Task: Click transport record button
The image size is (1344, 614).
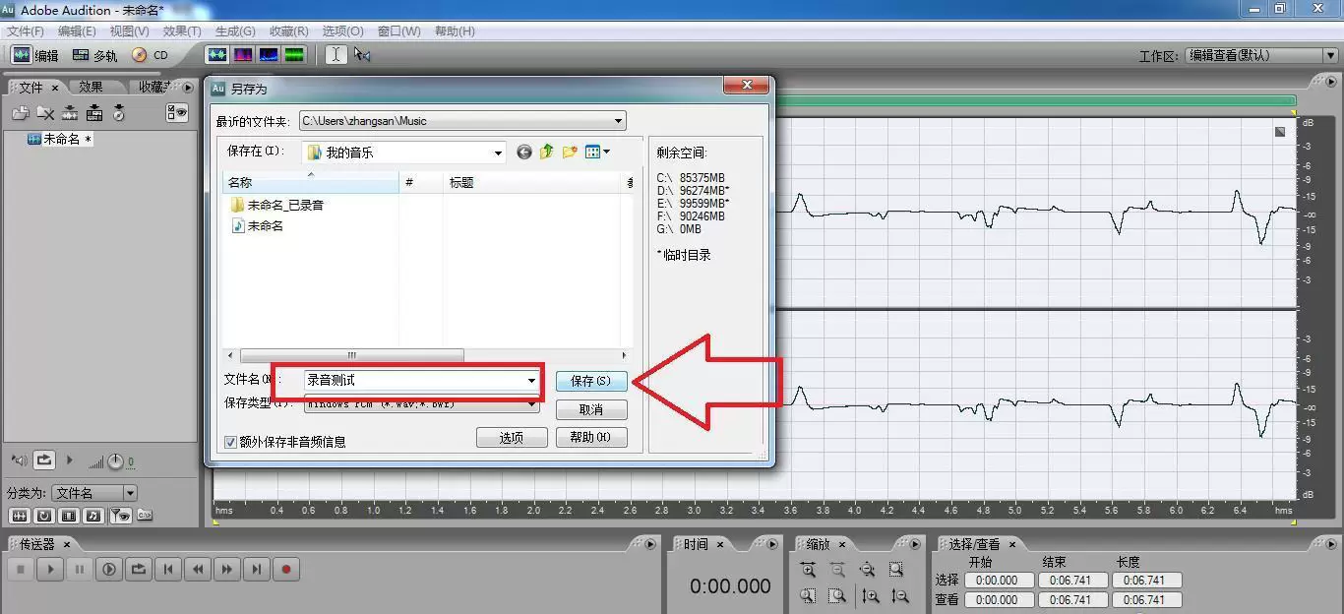Action: point(286,569)
